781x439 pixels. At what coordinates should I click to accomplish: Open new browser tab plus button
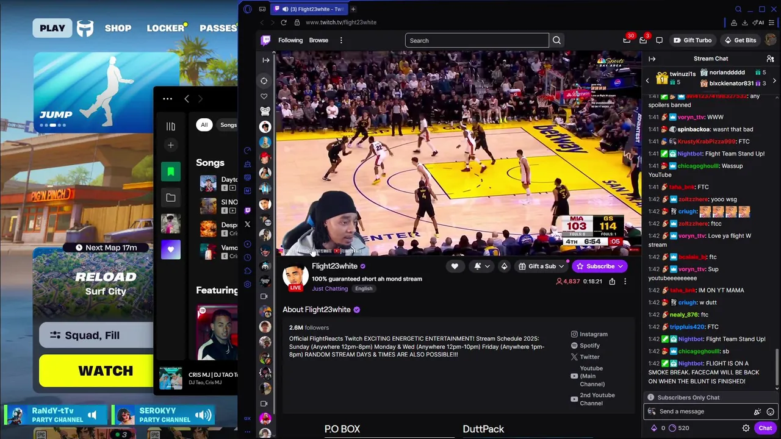[x=353, y=9]
